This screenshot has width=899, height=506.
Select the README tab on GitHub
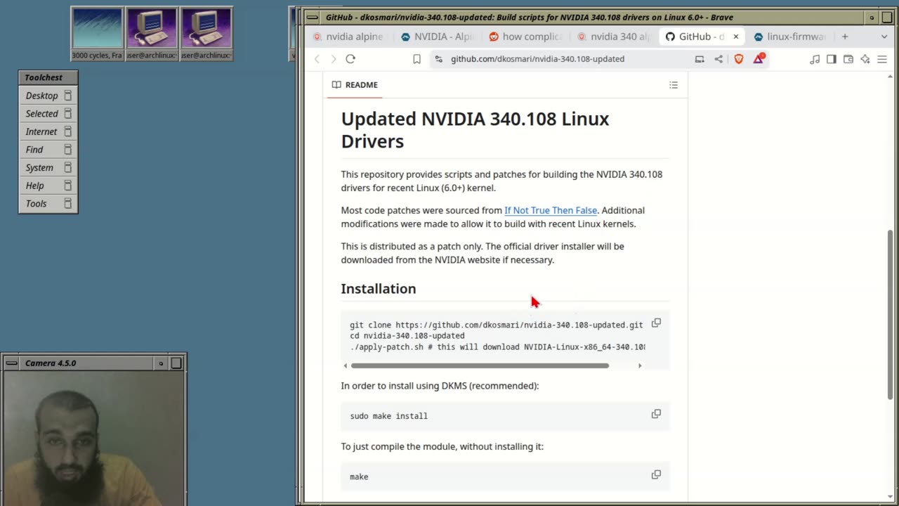coord(355,85)
